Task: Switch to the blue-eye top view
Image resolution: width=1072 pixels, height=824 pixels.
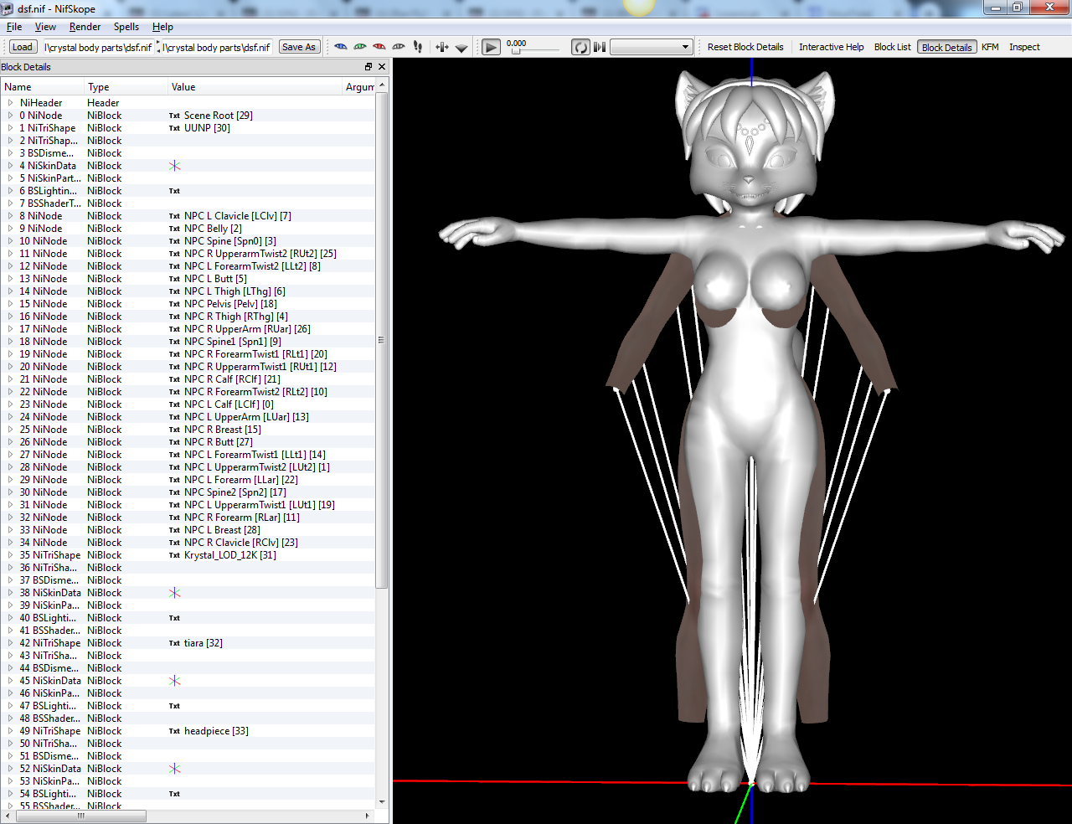Action: 341,47
